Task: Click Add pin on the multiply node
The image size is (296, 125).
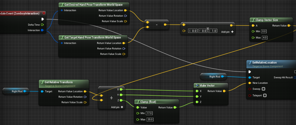Action: pos(227,32)
